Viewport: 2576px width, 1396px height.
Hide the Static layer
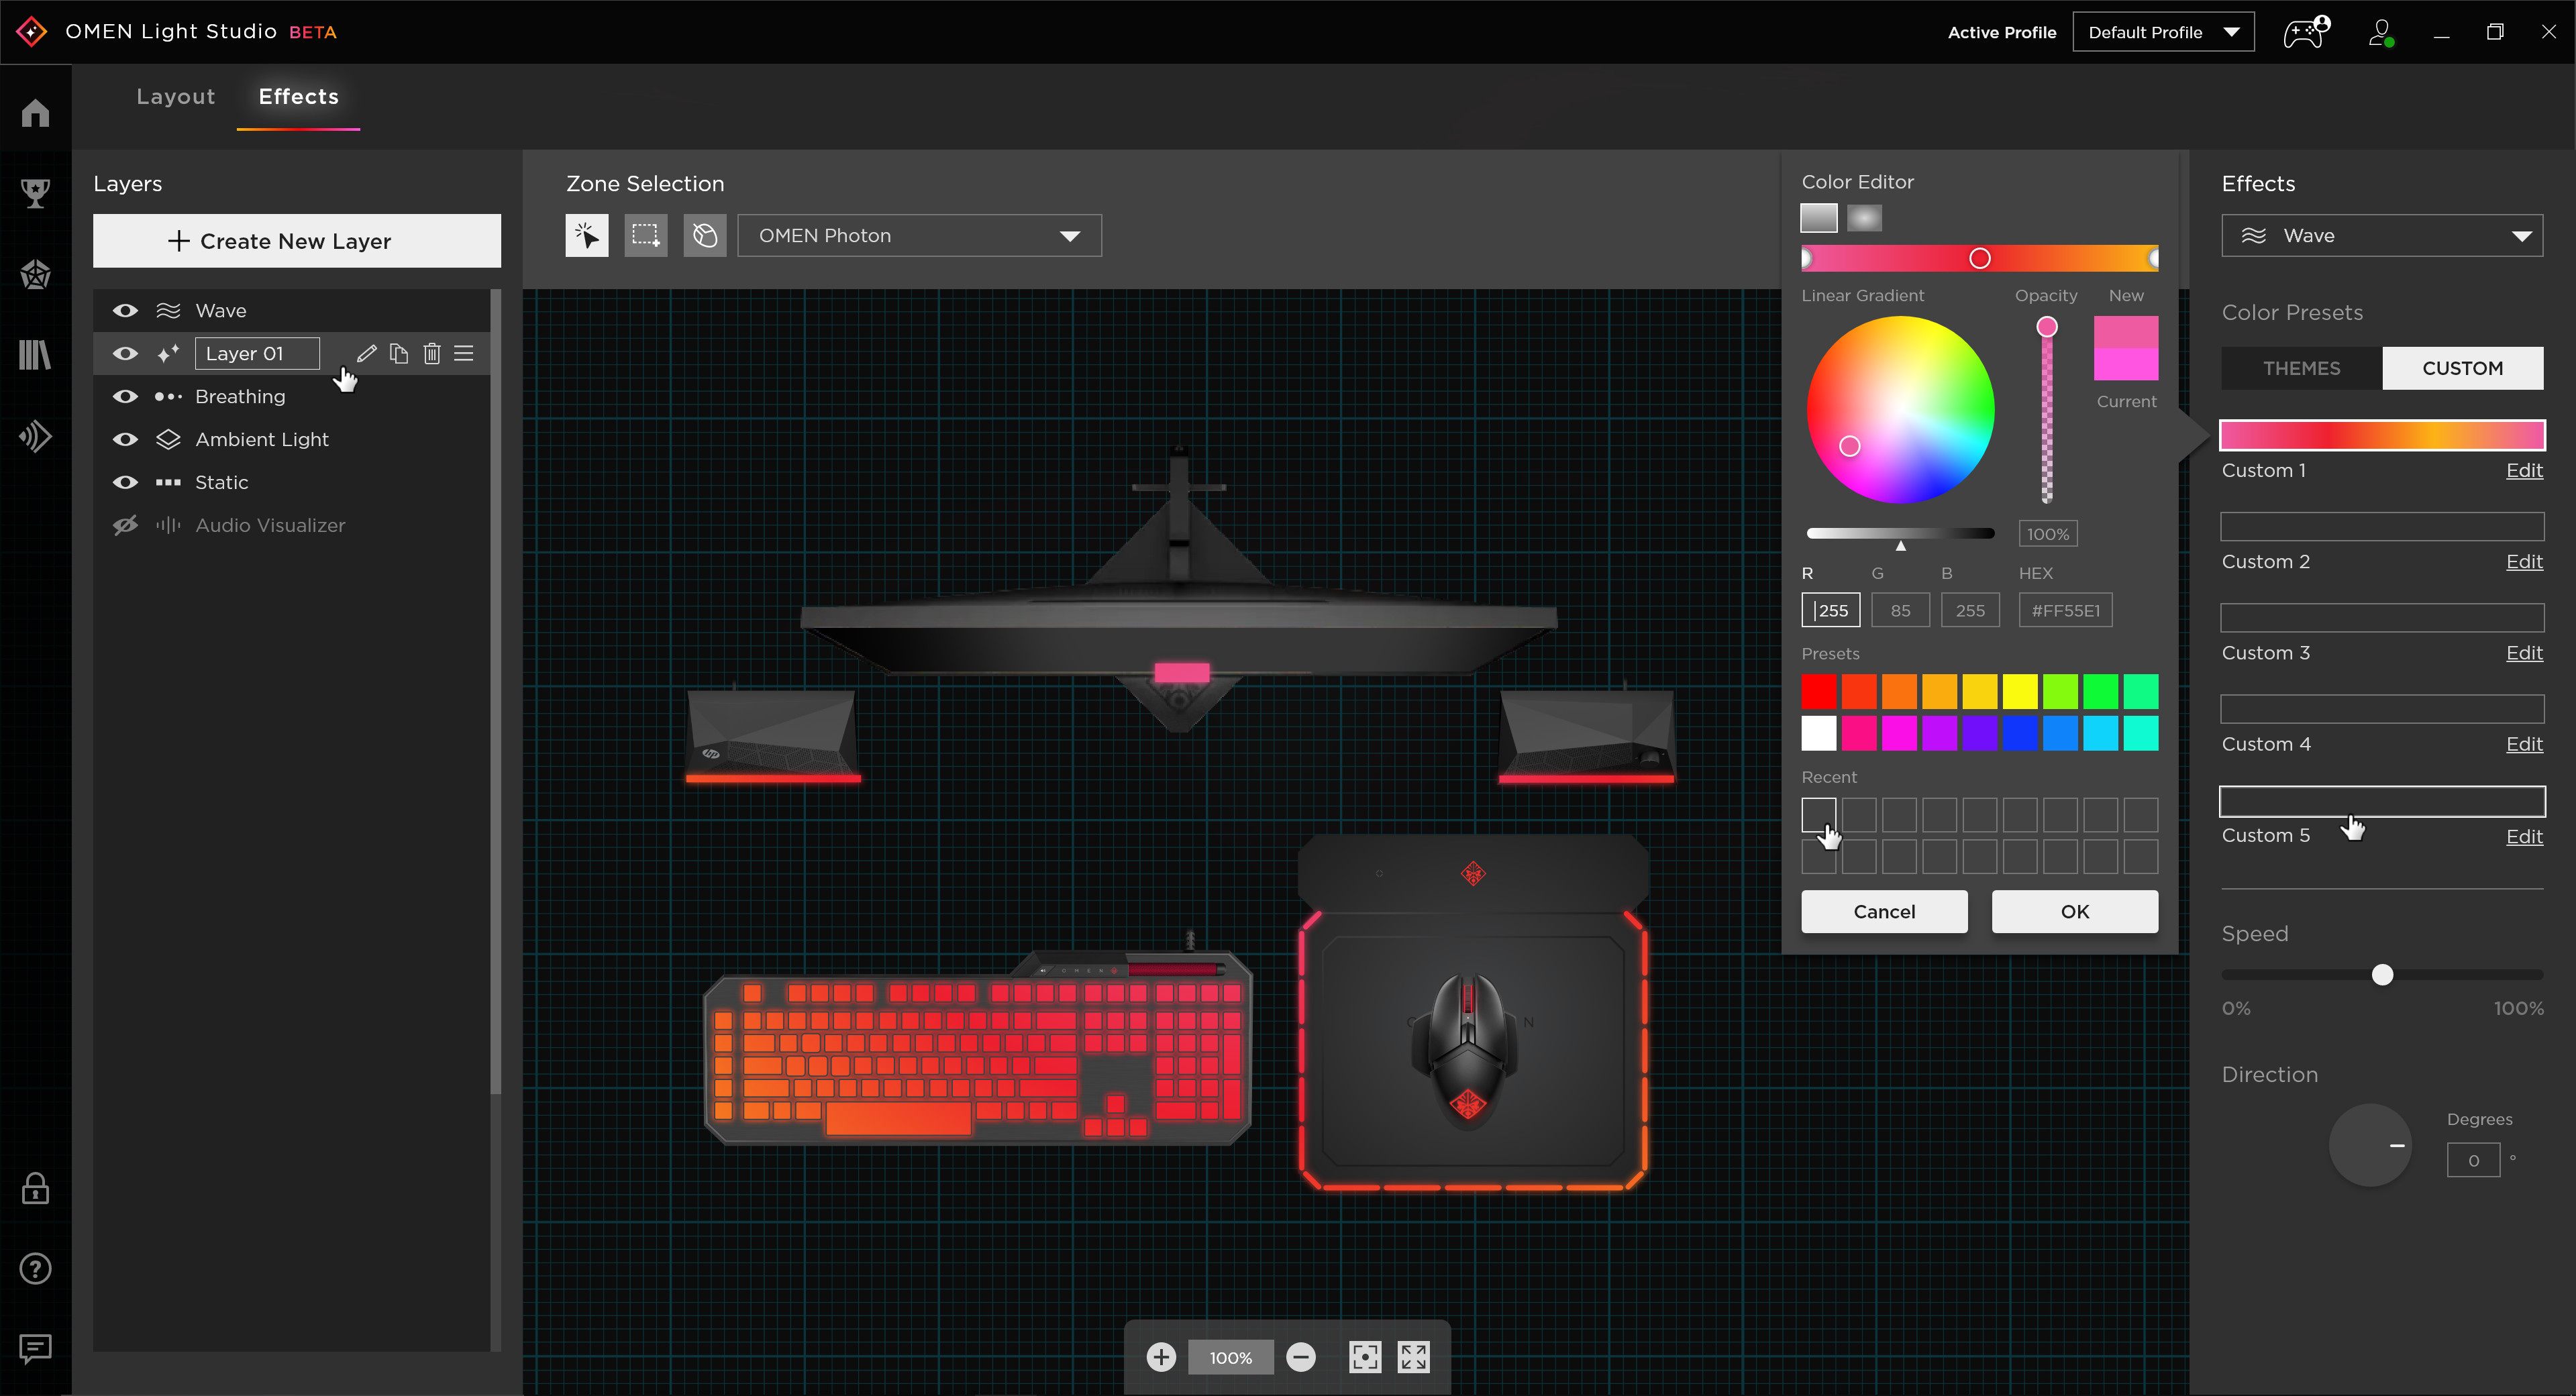125,482
